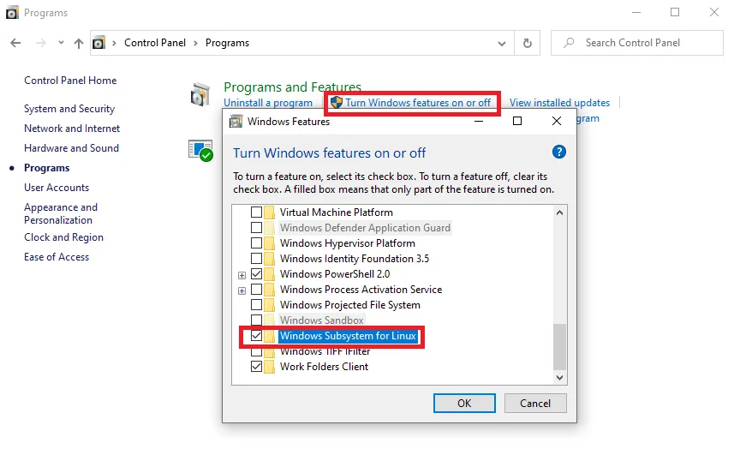Go up one folder level
This screenshot has height=467, width=734.
(79, 43)
